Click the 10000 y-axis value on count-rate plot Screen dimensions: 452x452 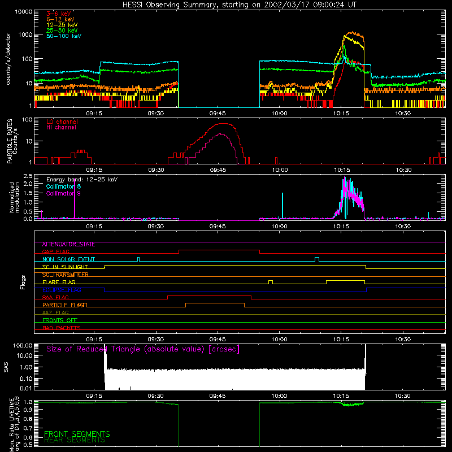24,12
